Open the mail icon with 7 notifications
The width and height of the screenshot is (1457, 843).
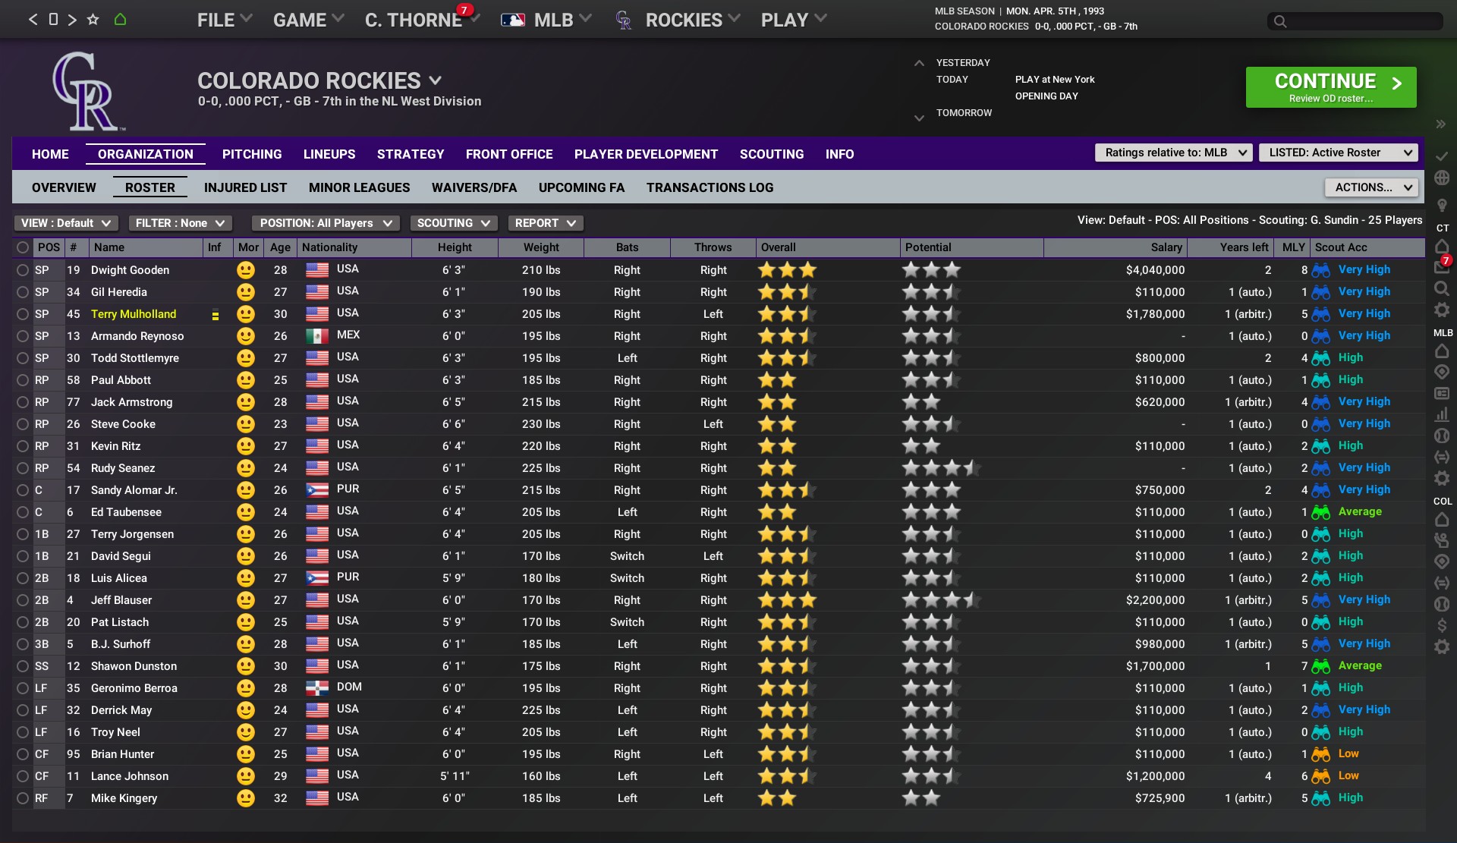point(1442,266)
